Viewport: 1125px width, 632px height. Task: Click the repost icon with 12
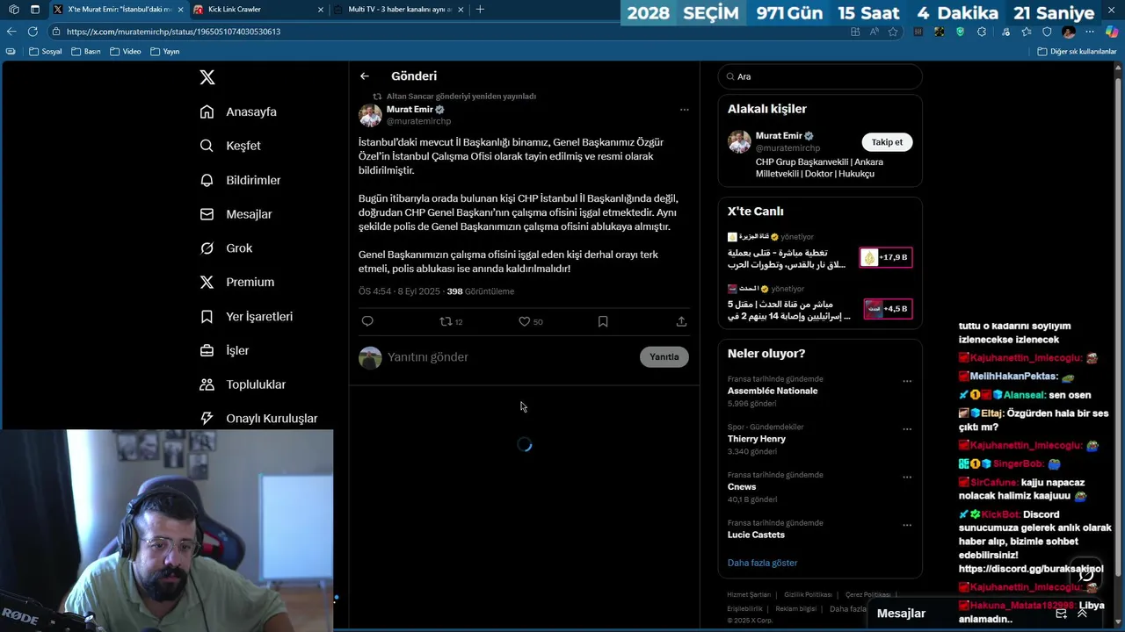coord(451,321)
